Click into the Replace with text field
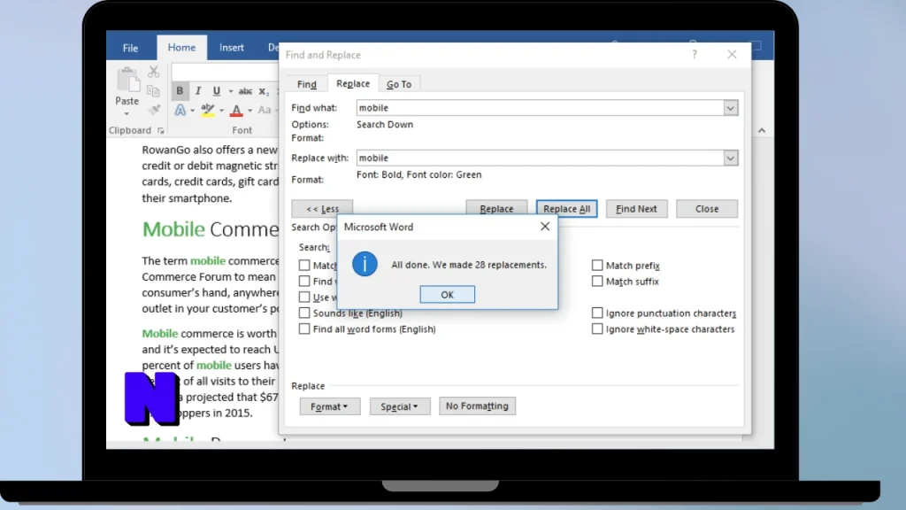Image resolution: width=906 pixels, height=510 pixels. coord(540,158)
